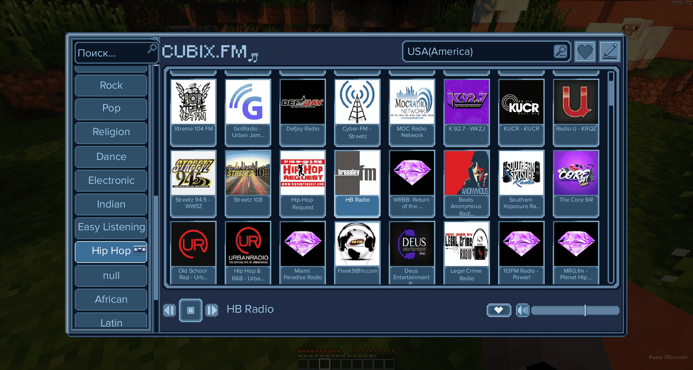
Task: Select the Dance genre
Action: coord(111,157)
